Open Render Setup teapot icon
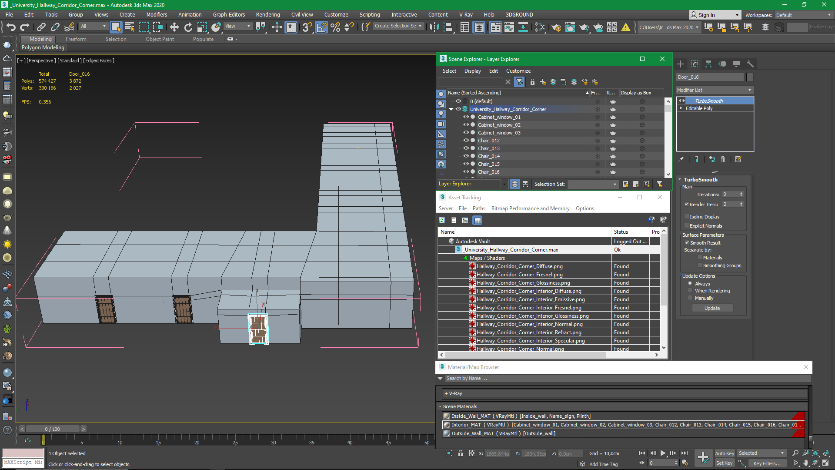The height and width of the screenshot is (470, 835). 556,27
